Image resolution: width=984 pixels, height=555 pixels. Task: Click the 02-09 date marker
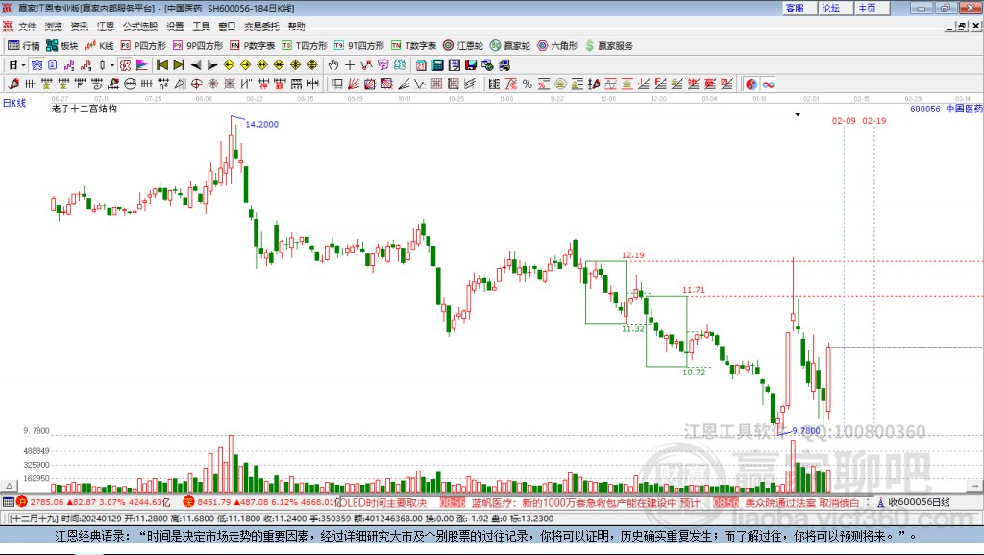pyautogui.click(x=844, y=120)
